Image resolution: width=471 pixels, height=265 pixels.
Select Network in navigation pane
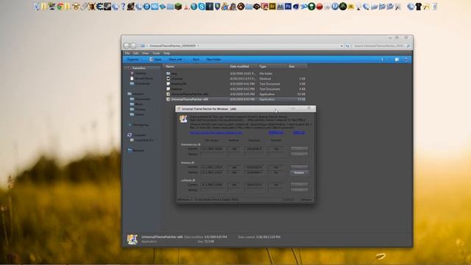click(138, 150)
